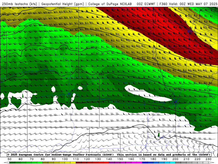Click the 180 knot color scale label

click(x=153, y=159)
